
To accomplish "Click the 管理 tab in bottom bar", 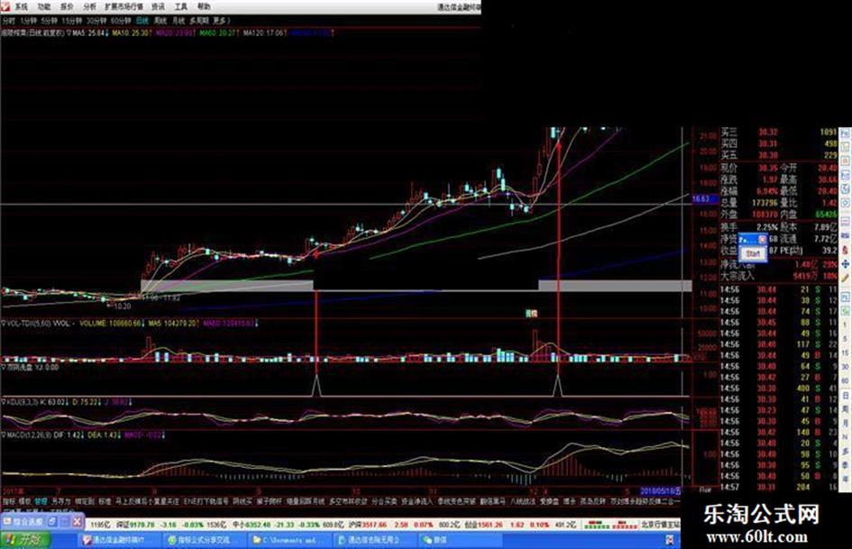I will pyautogui.click(x=41, y=501).
